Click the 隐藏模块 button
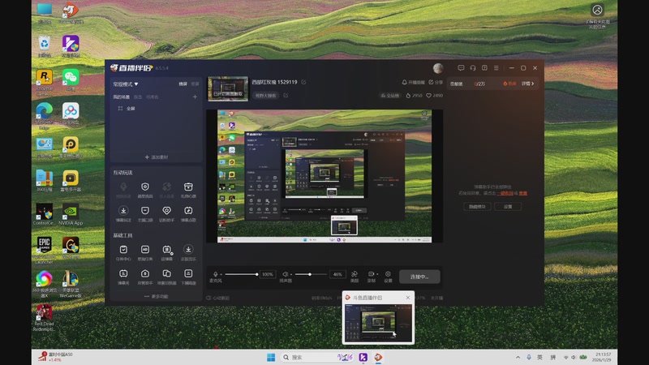 tap(477, 207)
